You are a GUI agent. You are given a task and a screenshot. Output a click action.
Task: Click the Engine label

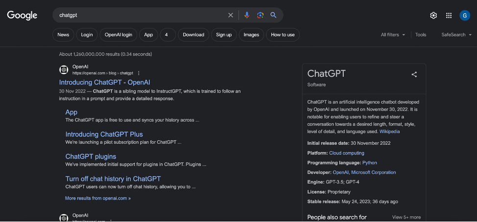[x=316, y=182]
